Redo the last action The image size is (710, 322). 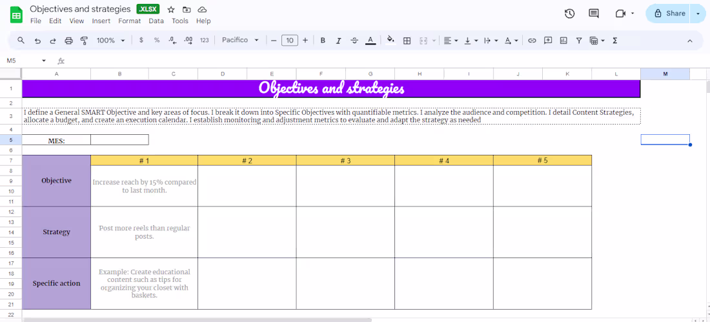click(x=53, y=40)
